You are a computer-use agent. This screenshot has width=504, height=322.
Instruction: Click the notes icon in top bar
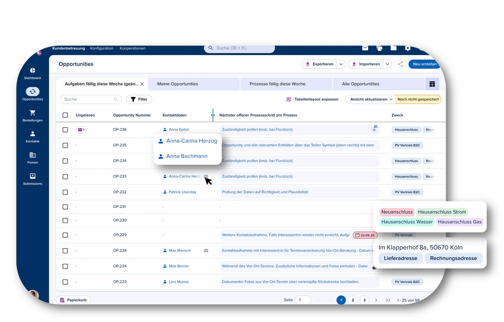point(379,48)
